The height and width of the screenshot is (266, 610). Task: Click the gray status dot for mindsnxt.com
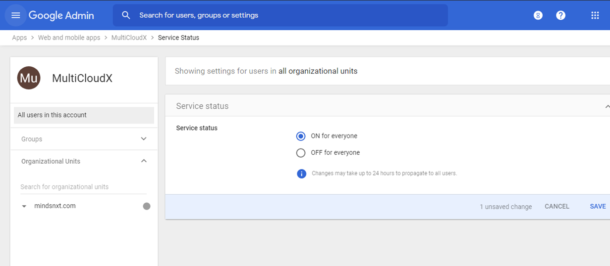pyautogui.click(x=147, y=206)
